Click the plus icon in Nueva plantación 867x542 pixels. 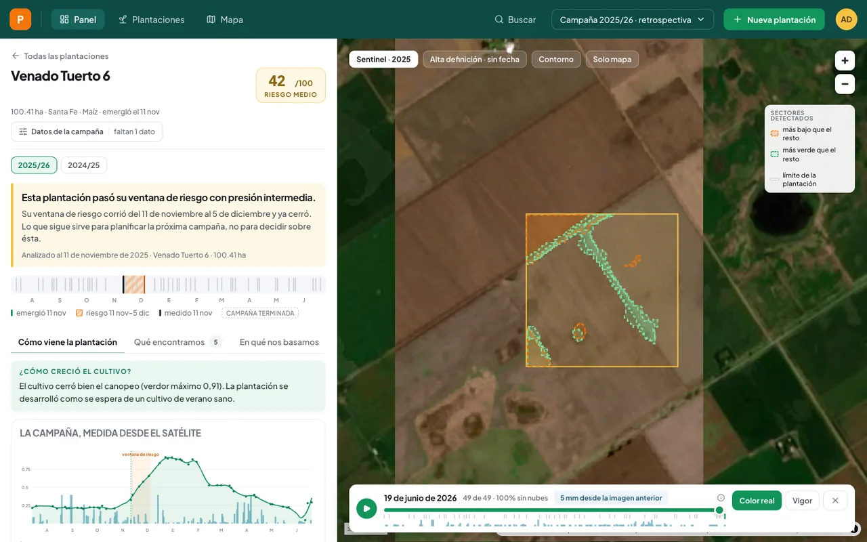[738, 20]
